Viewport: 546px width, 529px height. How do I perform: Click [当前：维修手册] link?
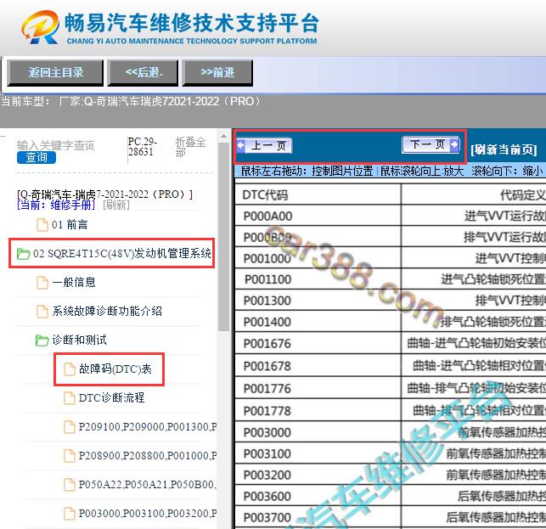click(x=56, y=205)
